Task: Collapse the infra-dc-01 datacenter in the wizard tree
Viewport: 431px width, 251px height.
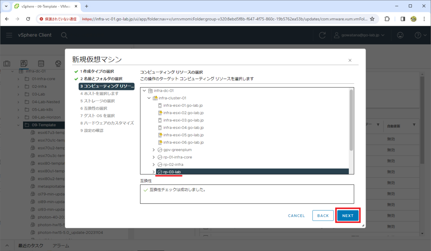Action: [x=144, y=90]
